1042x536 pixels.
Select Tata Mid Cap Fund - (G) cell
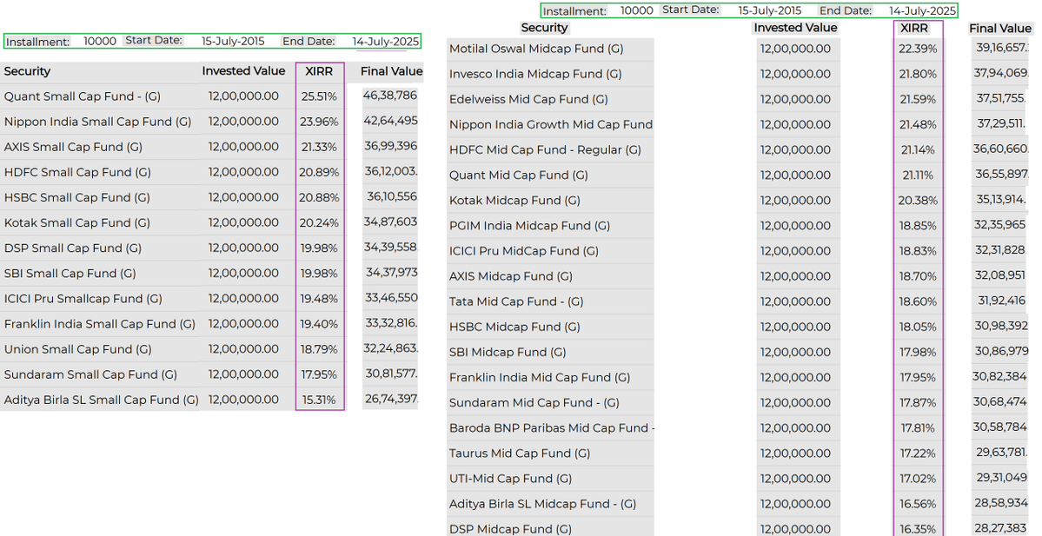(516, 301)
